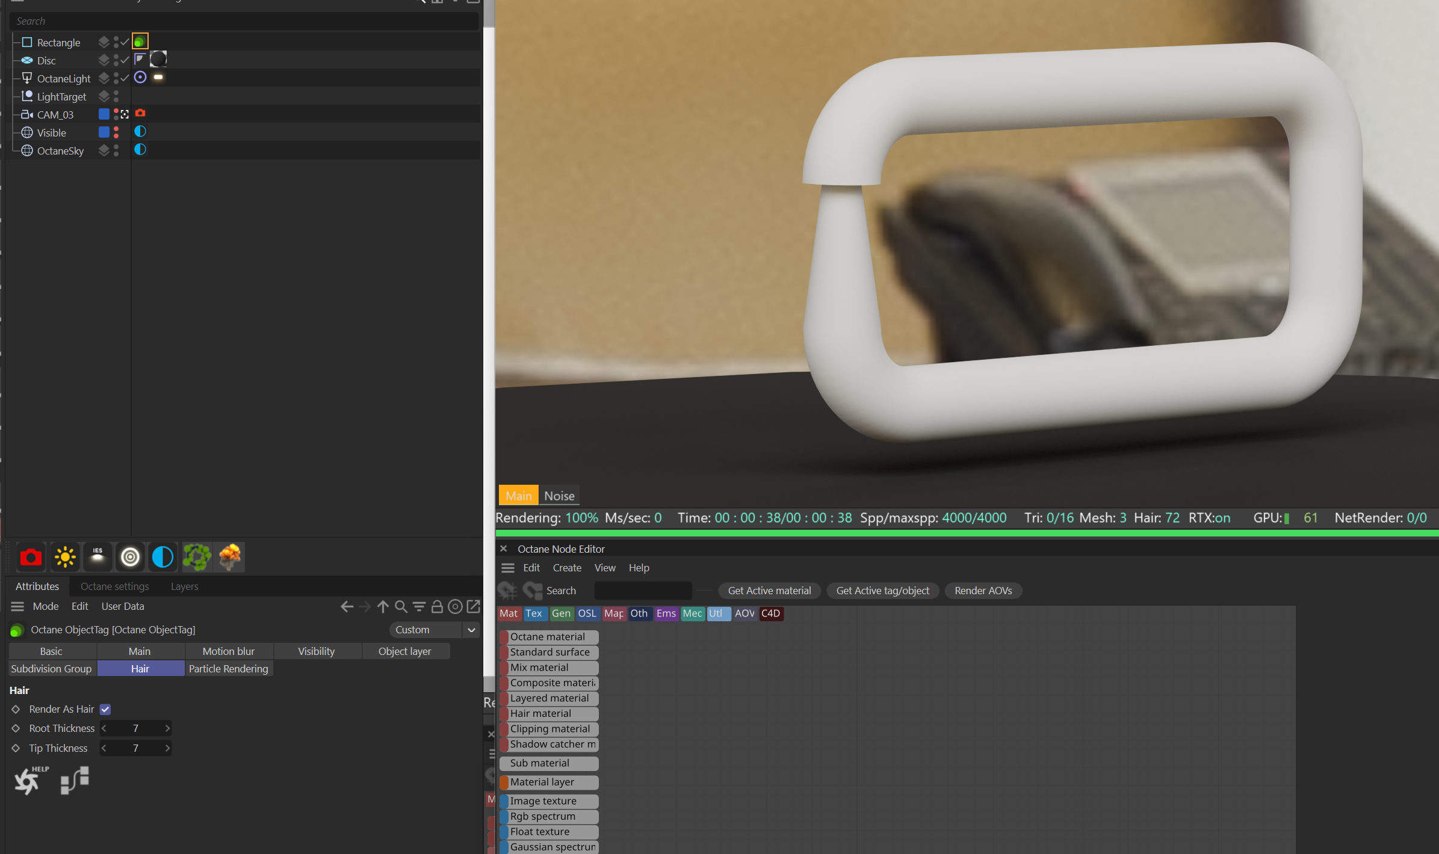Click the Node Editor search field
Viewport: 1439px width, 854px height.
[x=642, y=591]
